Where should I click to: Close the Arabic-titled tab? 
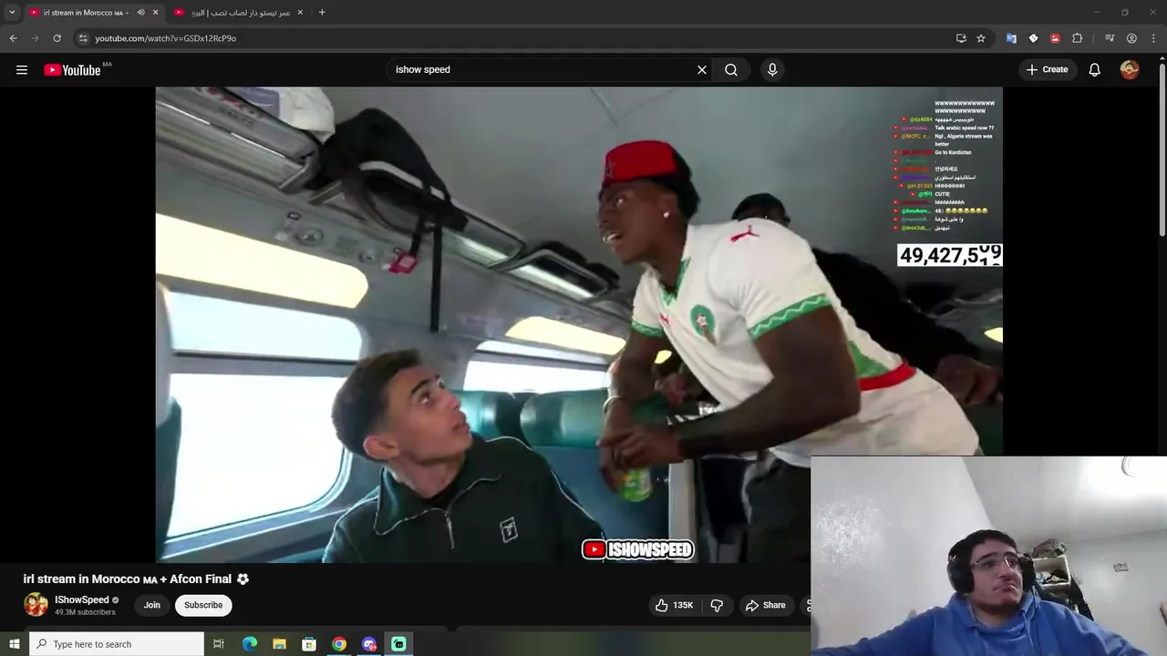point(300,13)
